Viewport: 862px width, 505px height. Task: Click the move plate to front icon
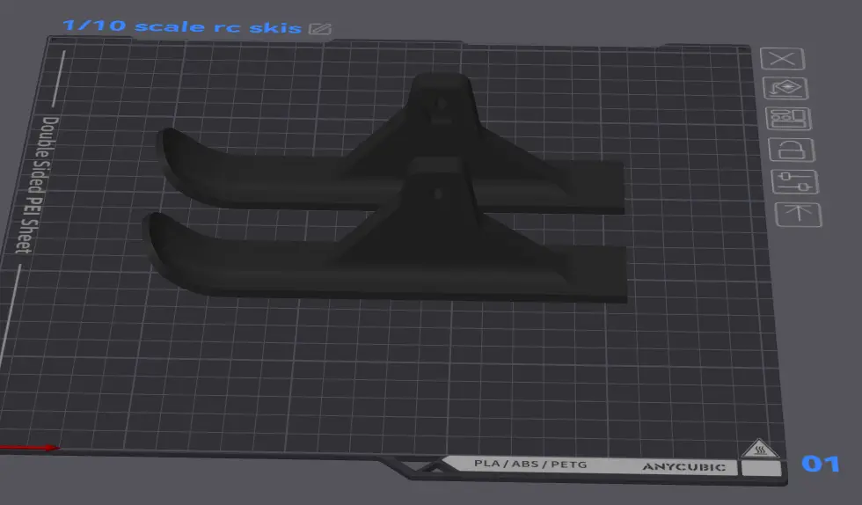pyautogui.click(x=799, y=215)
